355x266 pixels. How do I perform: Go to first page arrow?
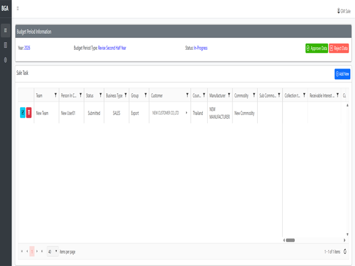tap(22, 251)
